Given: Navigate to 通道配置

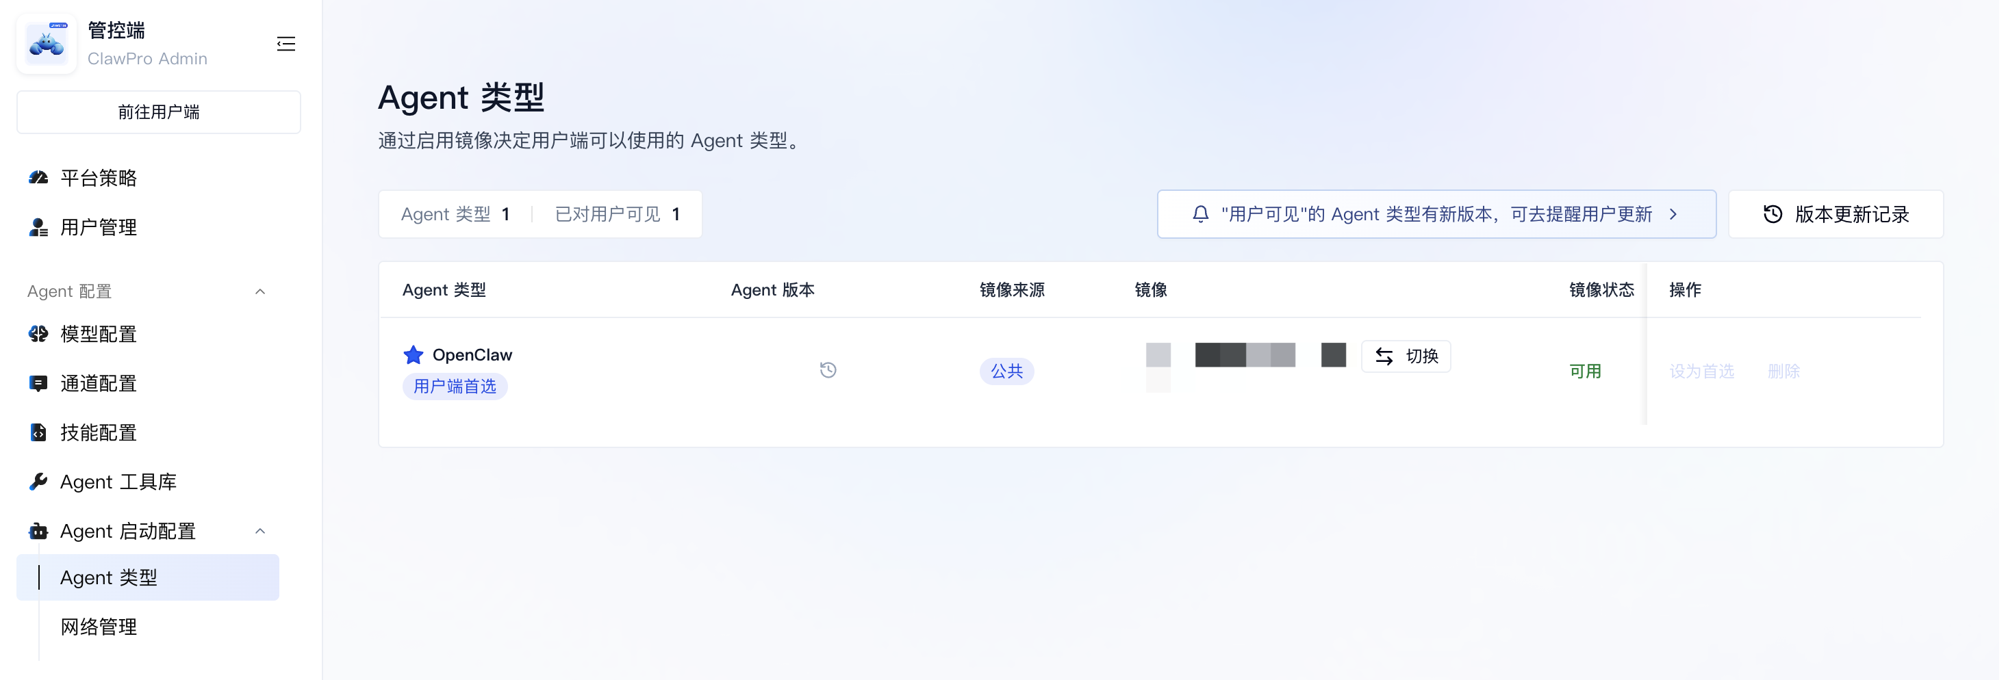Looking at the screenshot, I should click(x=148, y=384).
